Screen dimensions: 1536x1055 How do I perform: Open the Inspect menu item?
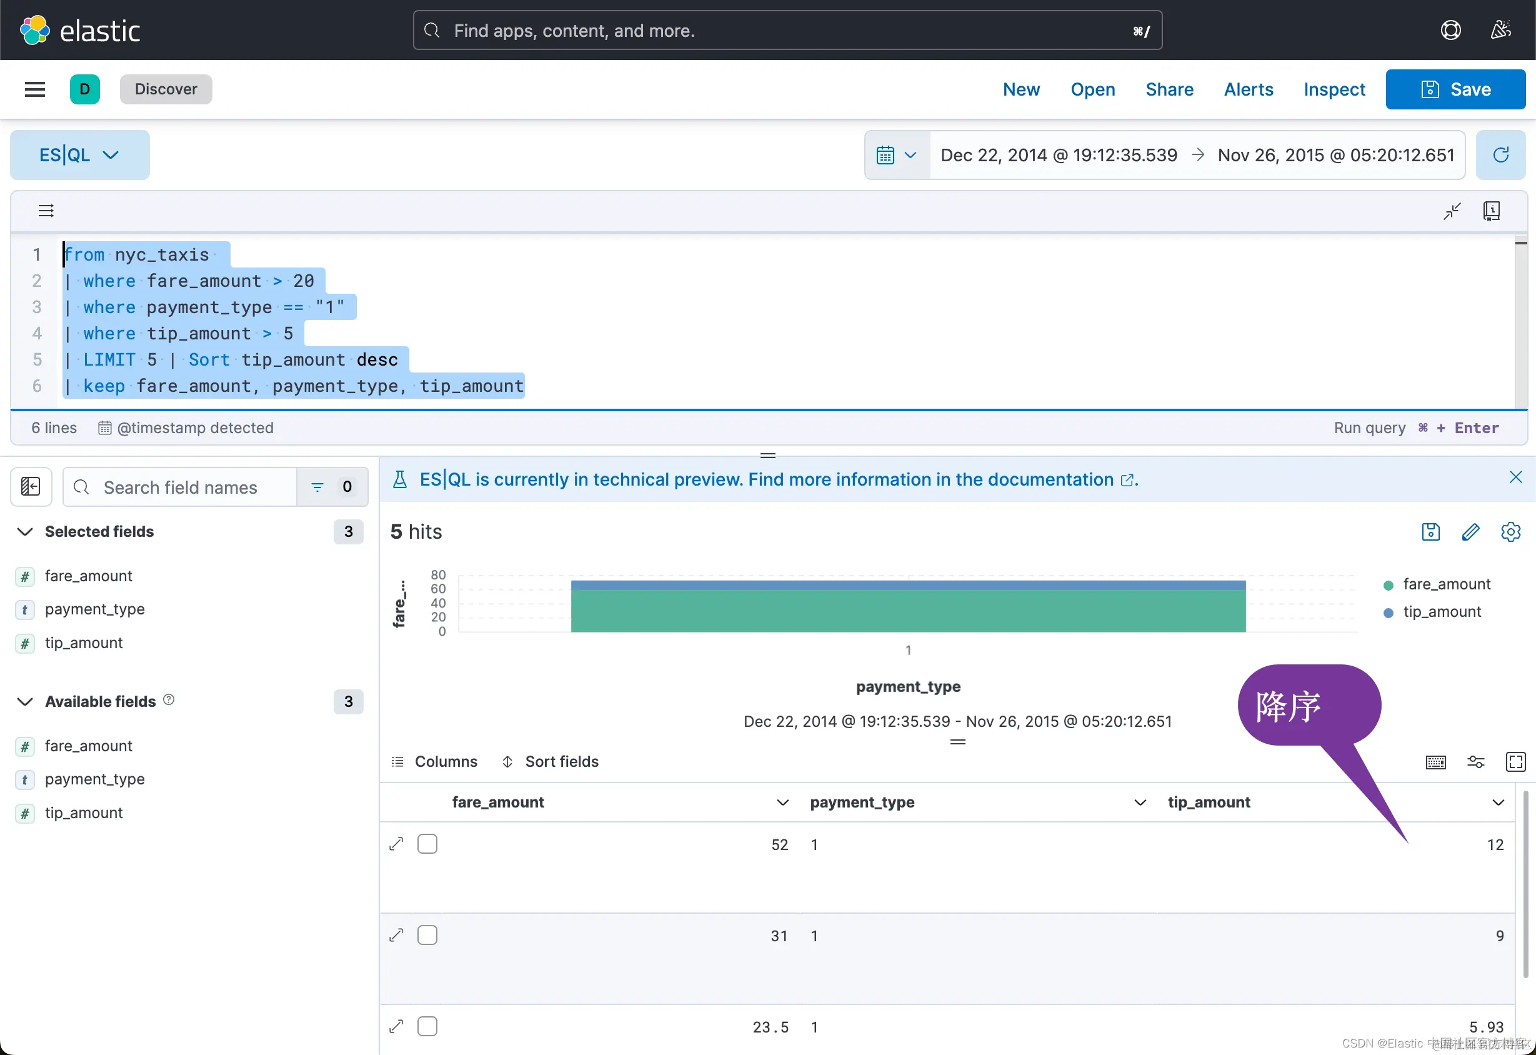click(1334, 89)
